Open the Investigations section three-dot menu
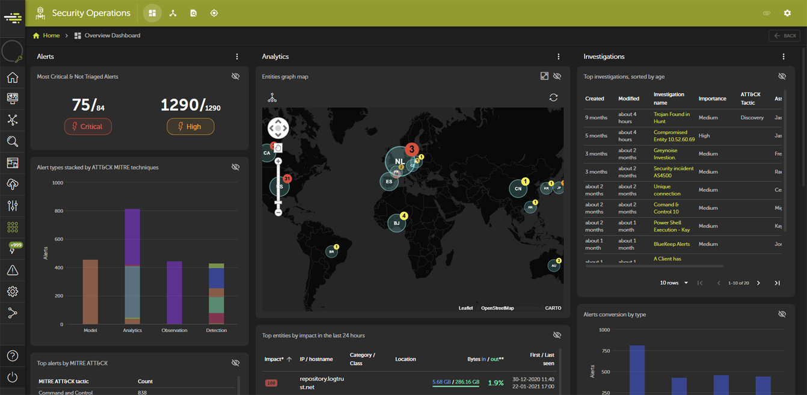807x395 pixels. (784, 57)
